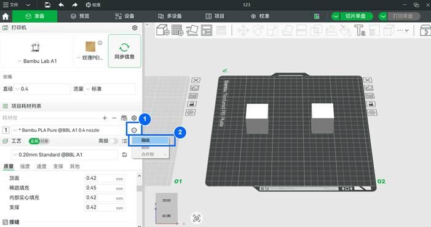The image size is (431, 227).
Task: Select the Text shape tool
Action: [360, 30]
